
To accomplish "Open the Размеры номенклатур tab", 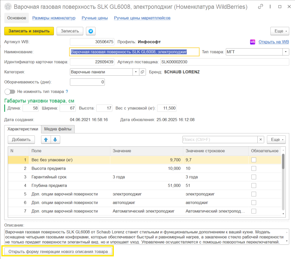I will [54, 18].
